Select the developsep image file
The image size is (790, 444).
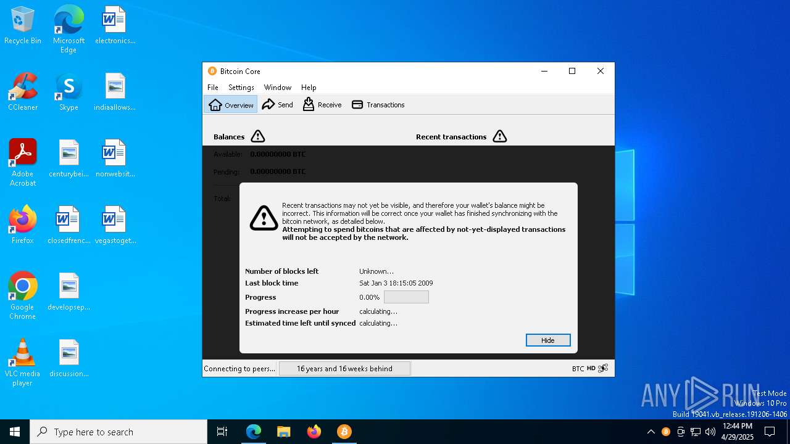pos(69,292)
